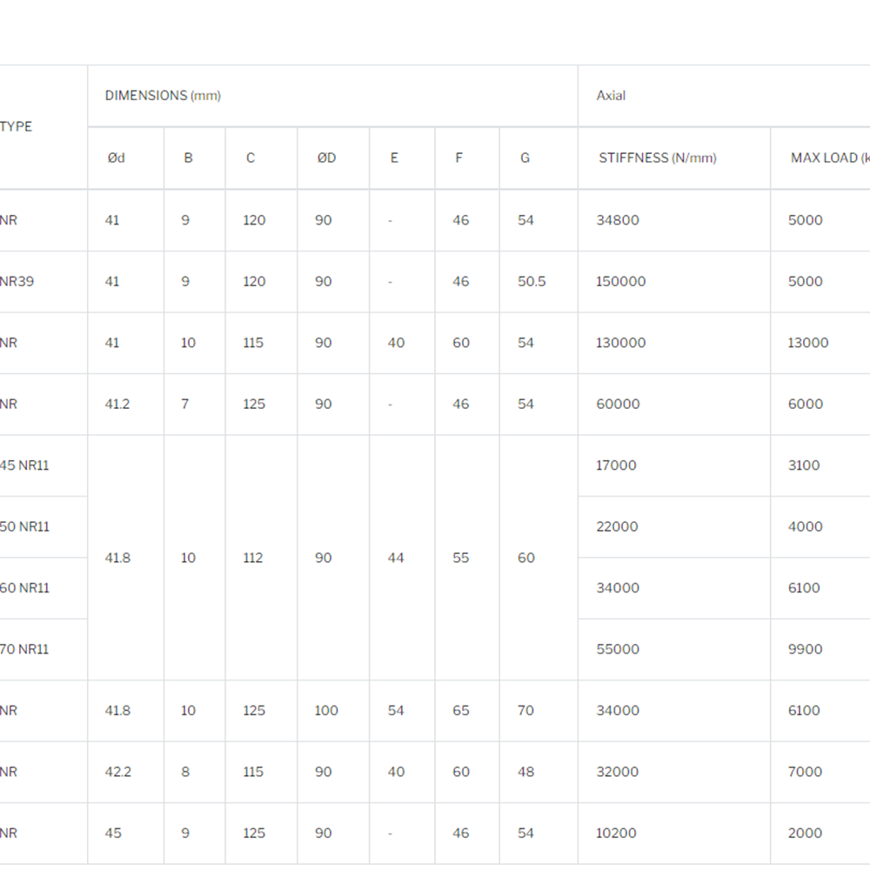
Task: Click the 150000 stiffness value
Action: (x=620, y=282)
